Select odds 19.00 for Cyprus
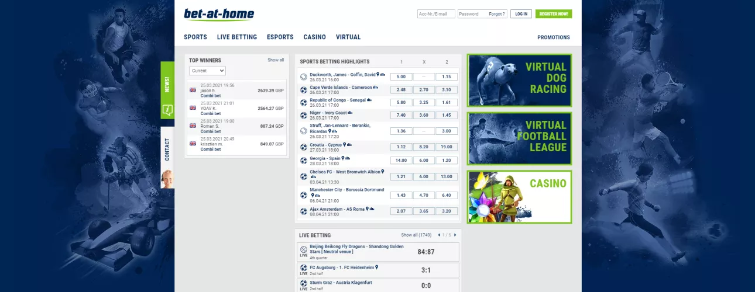 click(447, 147)
